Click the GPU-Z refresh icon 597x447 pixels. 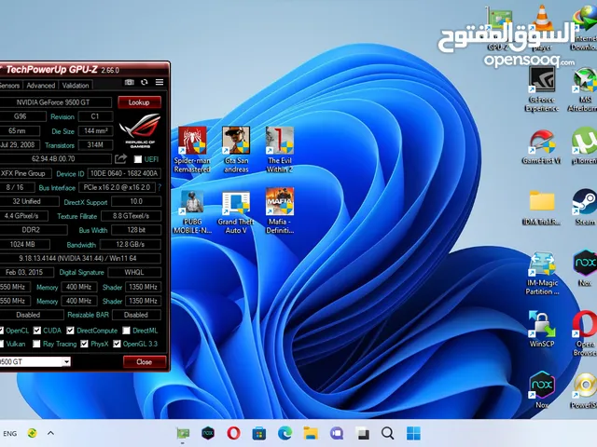point(145,82)
